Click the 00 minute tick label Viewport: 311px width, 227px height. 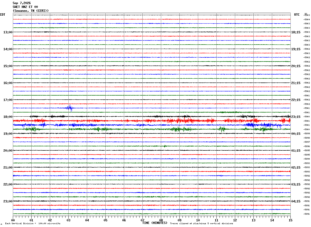point(13,220)
